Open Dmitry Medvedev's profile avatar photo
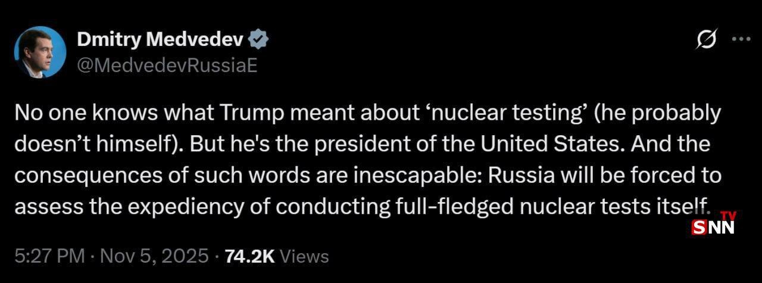The image size is (762, 283). (x=40, y=52)
